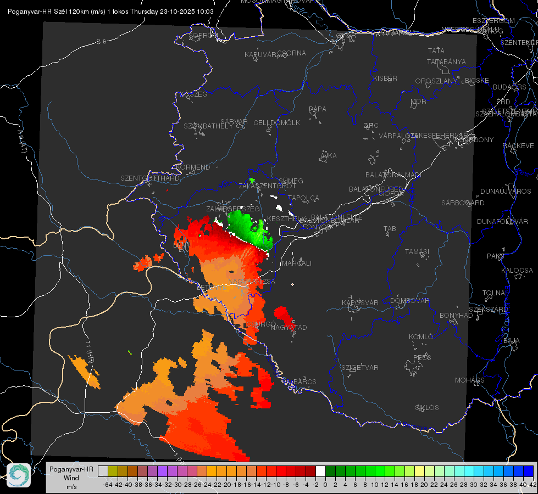The width and height of the screenshot is (538, 494).
Task: Click the BARCS city label
Action: coord(304,382)
